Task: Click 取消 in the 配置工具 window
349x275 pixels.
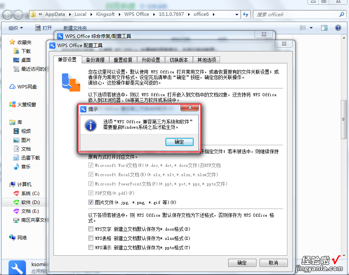Action: click(273, 263)
